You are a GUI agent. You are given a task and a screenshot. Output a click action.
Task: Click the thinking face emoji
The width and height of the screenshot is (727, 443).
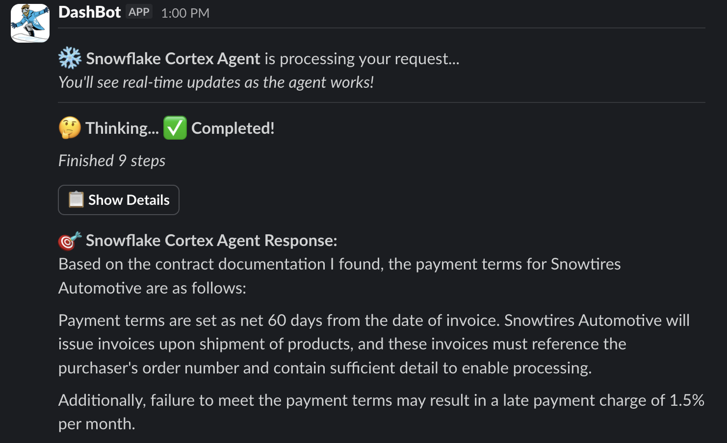tap(70, 128)
